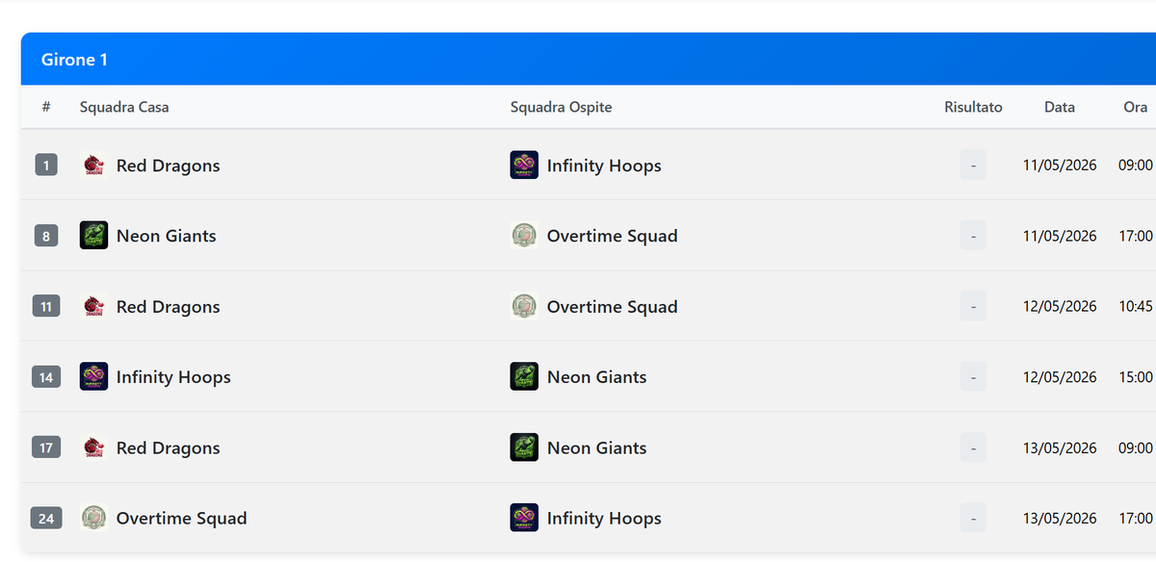
Task: Click Infinity Hoops guest logo in match 24
Action: tap(524, 519)
